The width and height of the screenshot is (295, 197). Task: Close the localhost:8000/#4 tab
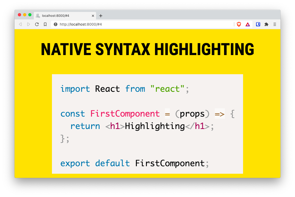[x=93, y=16]
